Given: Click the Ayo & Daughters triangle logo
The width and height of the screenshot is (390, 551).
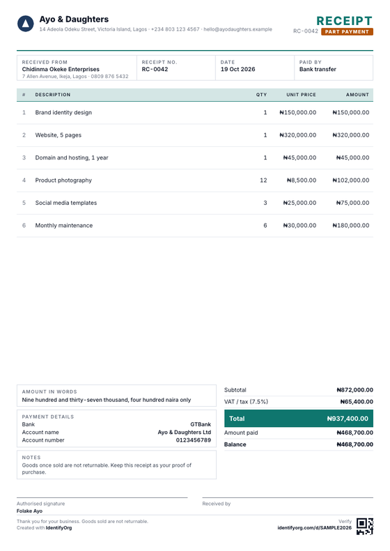Looking at the screenshot, I should [26, 24].
